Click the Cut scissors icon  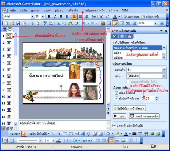58,23
